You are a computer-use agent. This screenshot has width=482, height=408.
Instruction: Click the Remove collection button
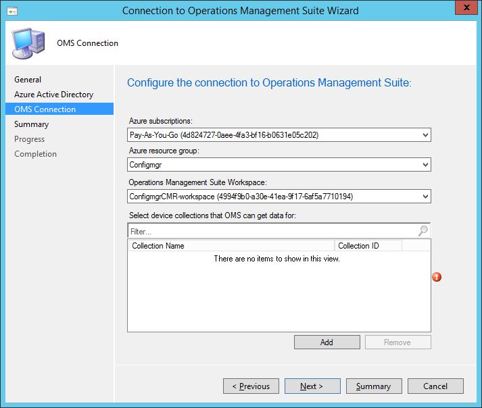tap(397, 342)
